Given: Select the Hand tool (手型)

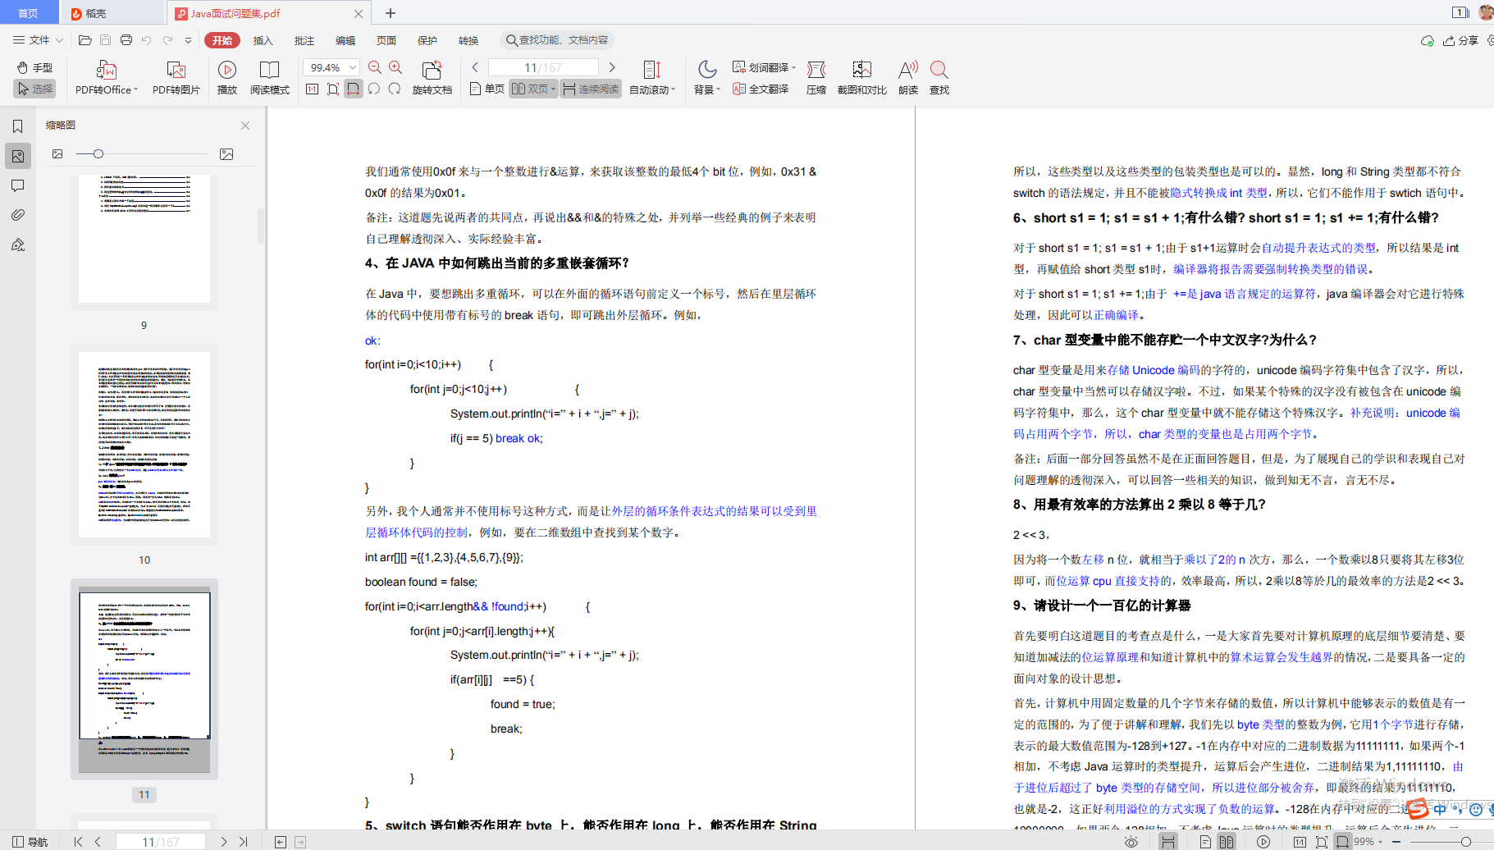Looking at the screenshot, I should click(35, 67).
